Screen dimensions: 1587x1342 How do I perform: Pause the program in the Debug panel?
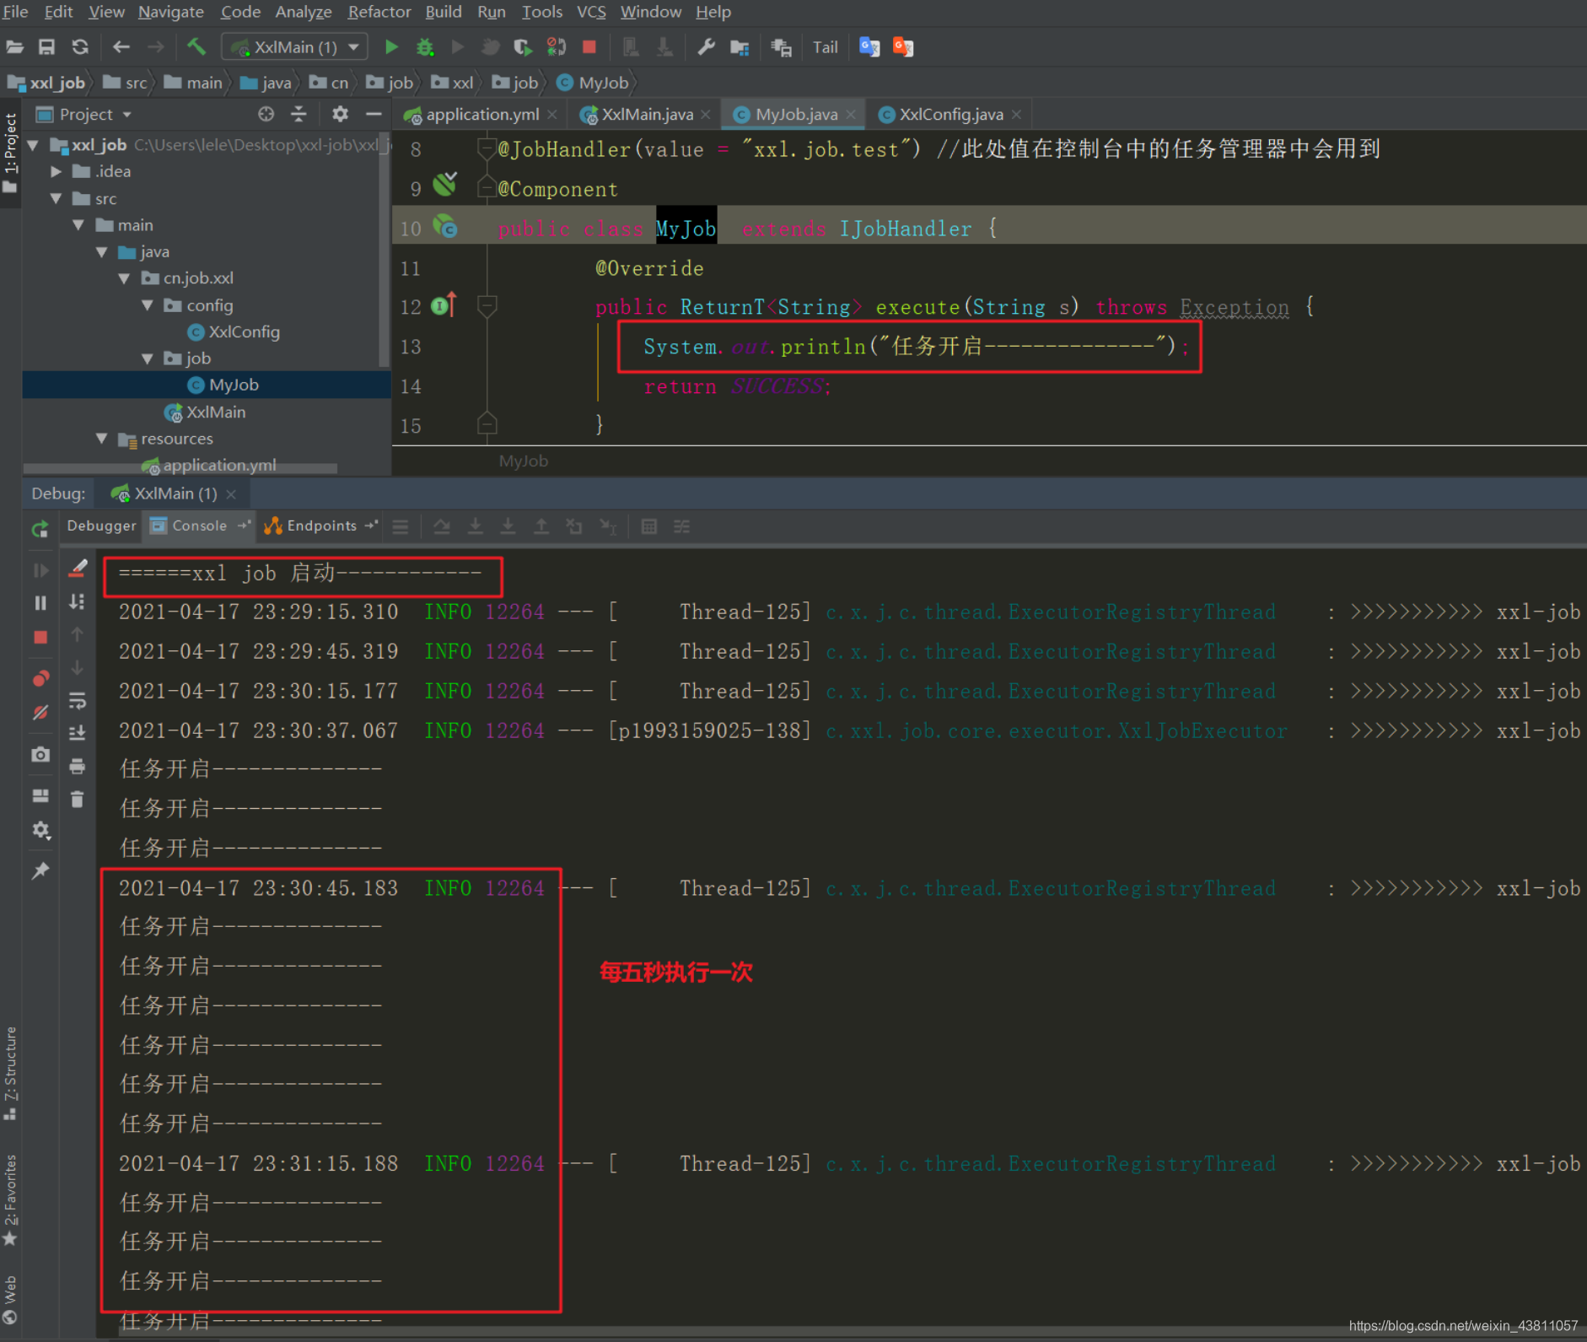tap(40, 603)
